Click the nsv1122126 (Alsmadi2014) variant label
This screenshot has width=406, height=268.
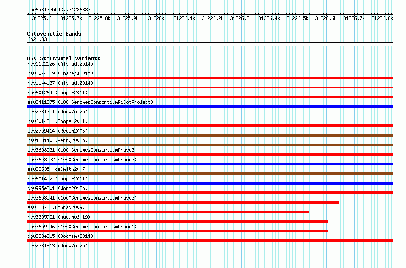pos(60,64)
